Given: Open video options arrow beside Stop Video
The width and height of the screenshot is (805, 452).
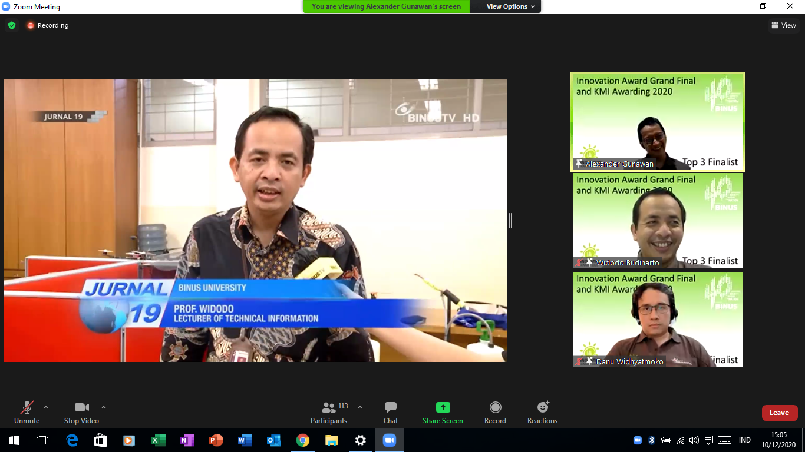Looking at the screenshot, I should (x=104, y=407).
